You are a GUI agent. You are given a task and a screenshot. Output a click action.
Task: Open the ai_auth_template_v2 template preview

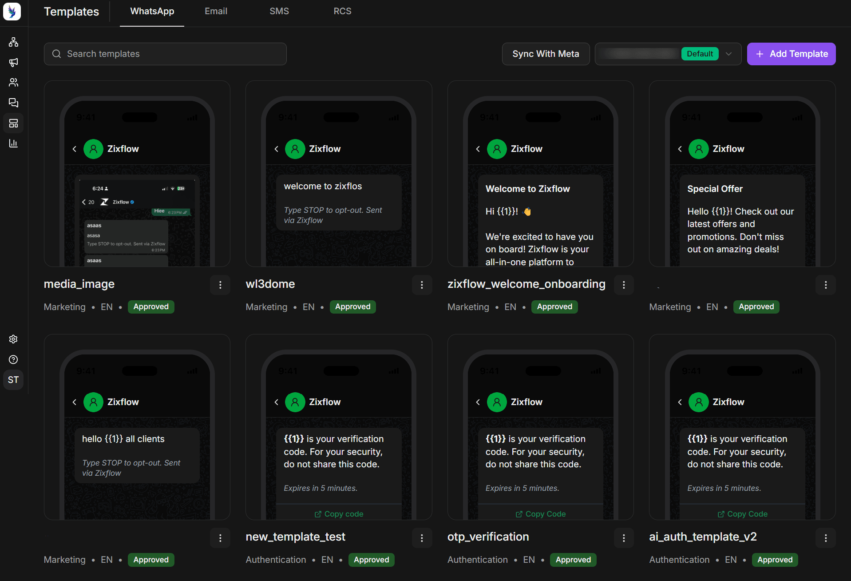(x=742, y=427)
